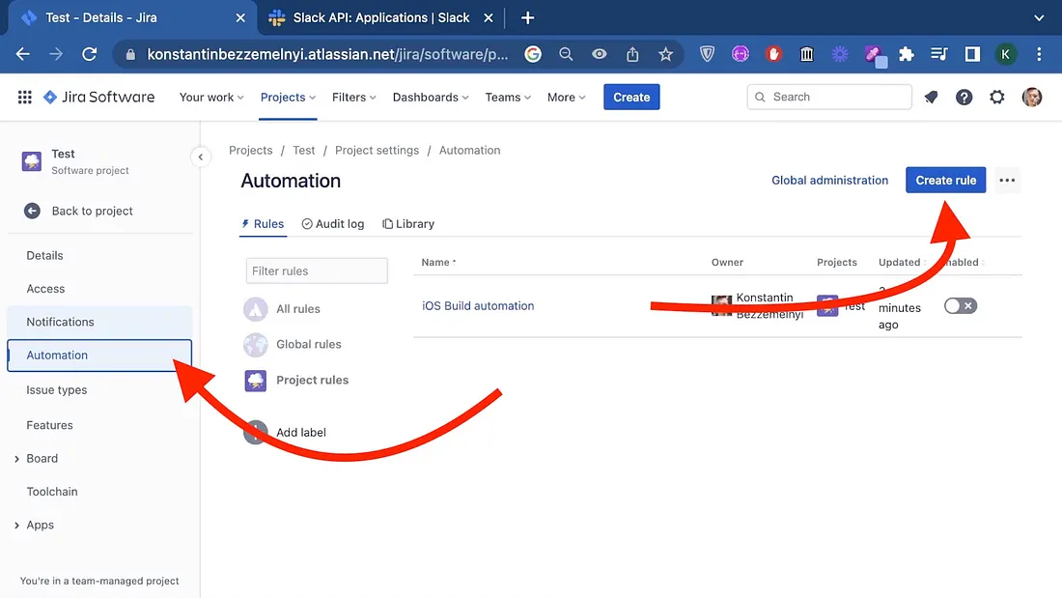Open the tab search chevron in the browser

(1039, 17)
